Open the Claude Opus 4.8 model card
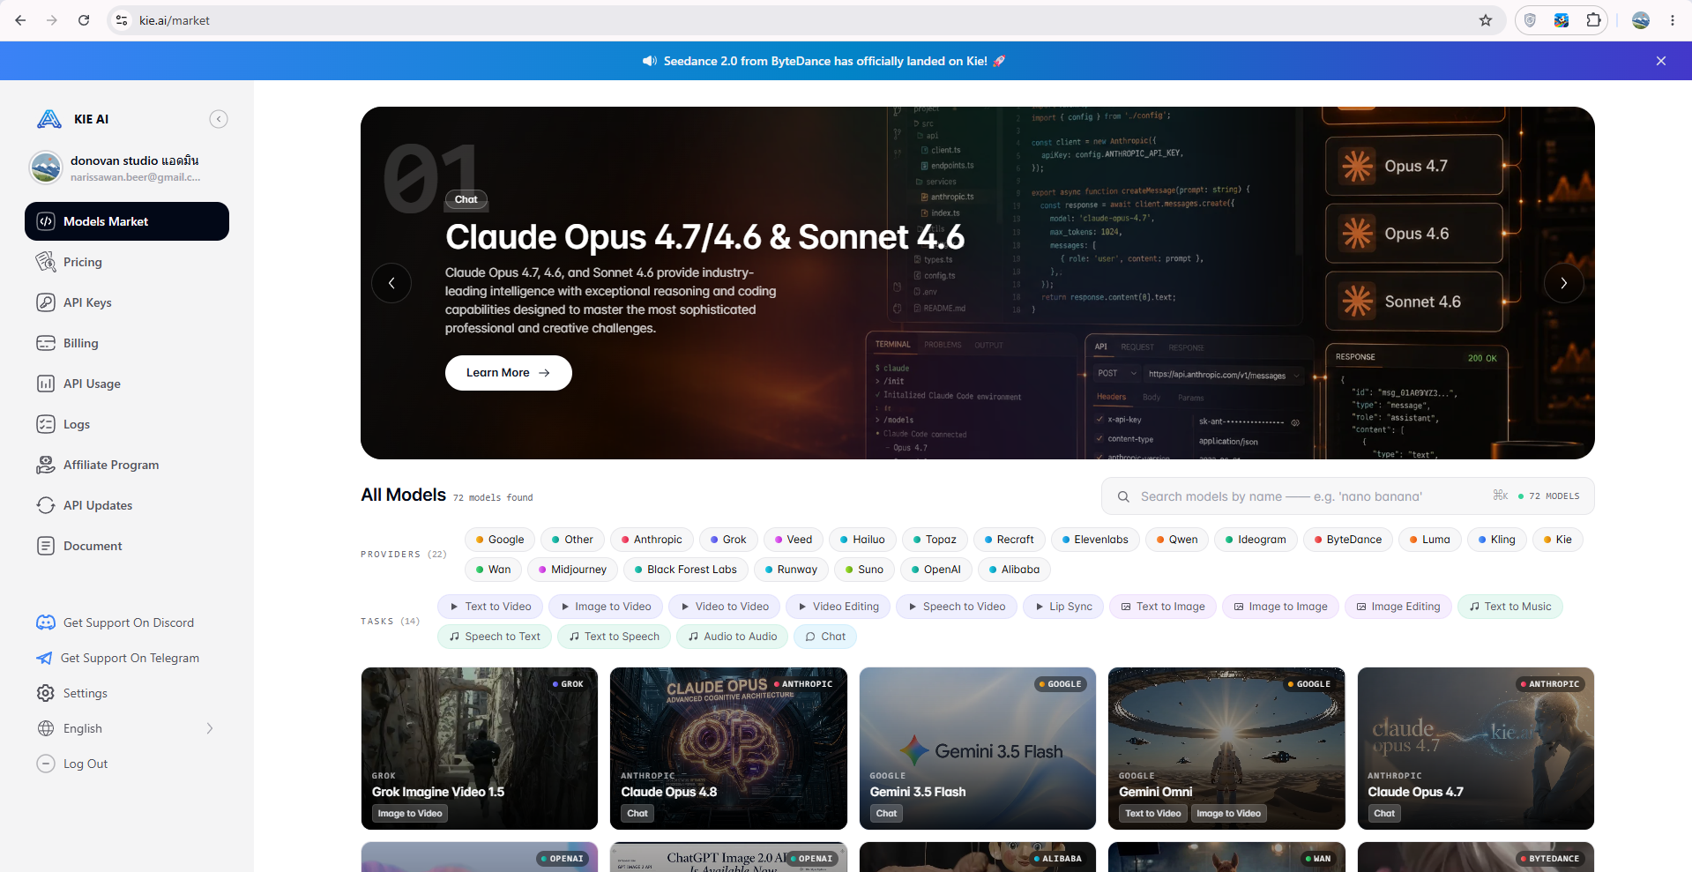This screenshot has width=1692, height=872. (728, 749)
